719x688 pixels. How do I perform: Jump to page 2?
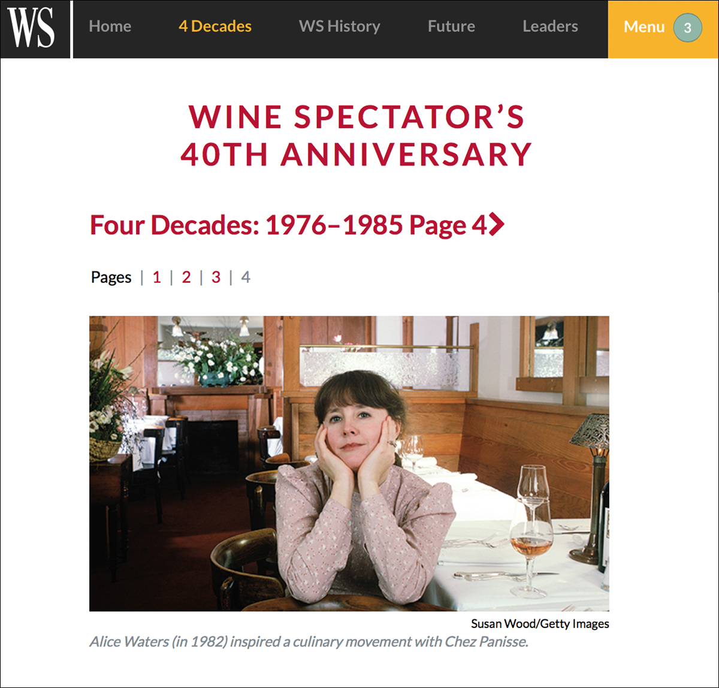(186, 277)
